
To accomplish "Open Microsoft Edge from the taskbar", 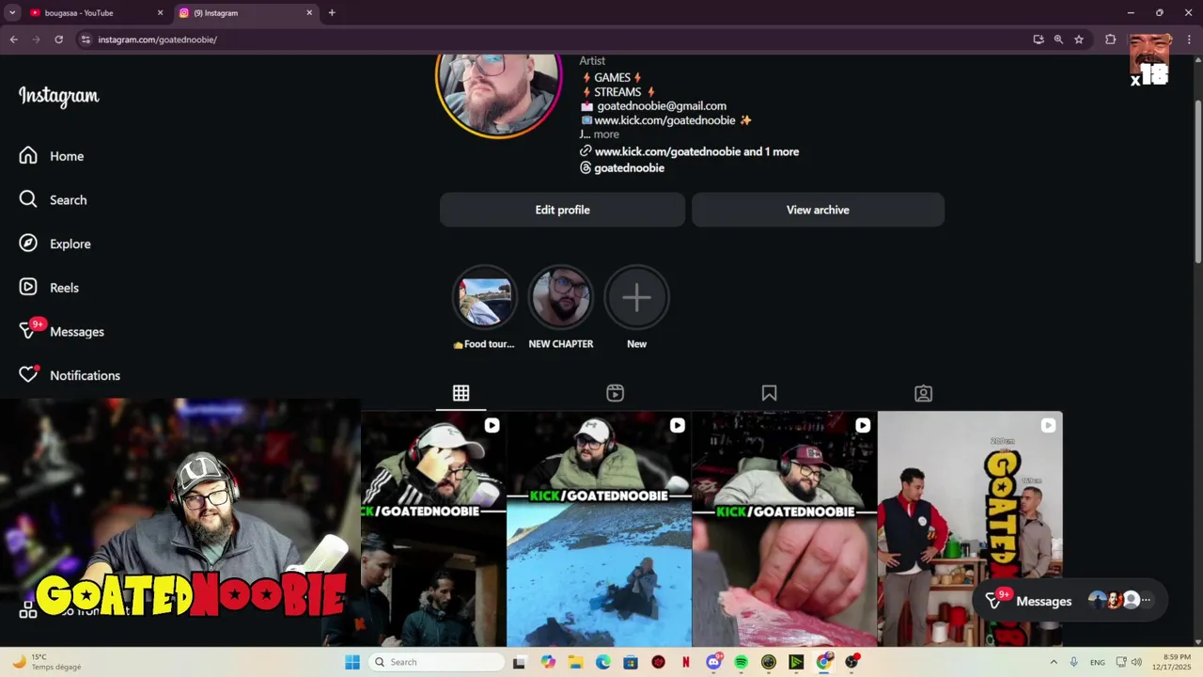I will click(602, 662).
